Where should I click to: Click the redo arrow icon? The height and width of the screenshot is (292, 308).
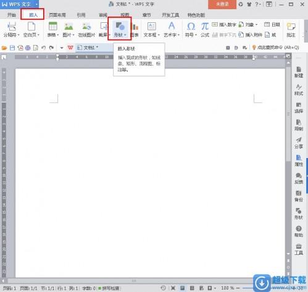pyautogui.click(x=51, y=48)
